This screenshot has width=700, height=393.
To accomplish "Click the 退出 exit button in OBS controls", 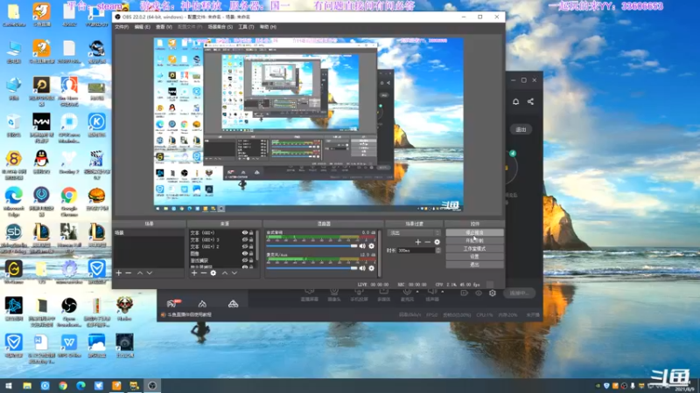I will tap(474, 265).
